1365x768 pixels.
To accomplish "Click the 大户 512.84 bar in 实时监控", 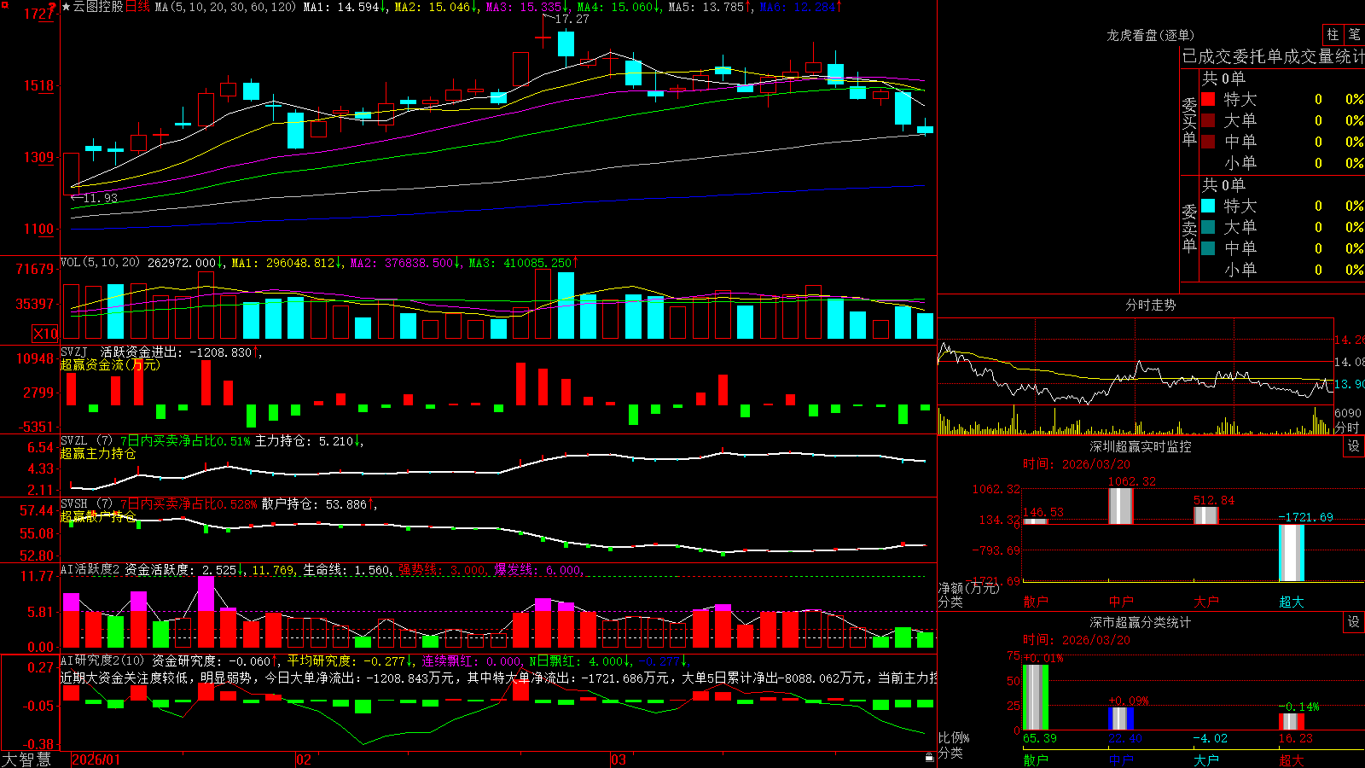I will click(1206, 515).
